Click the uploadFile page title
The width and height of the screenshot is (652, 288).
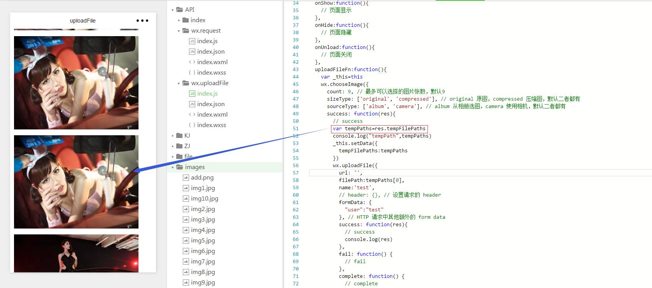pos(82,21)
